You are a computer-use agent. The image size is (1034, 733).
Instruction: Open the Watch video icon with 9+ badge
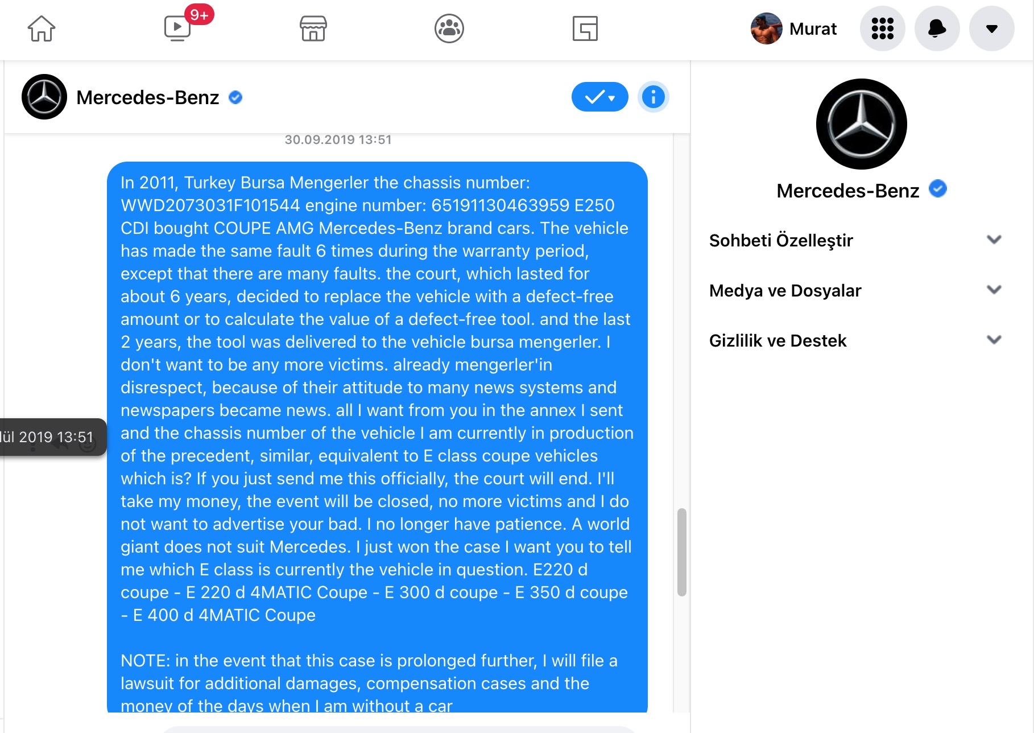(177, 28)
